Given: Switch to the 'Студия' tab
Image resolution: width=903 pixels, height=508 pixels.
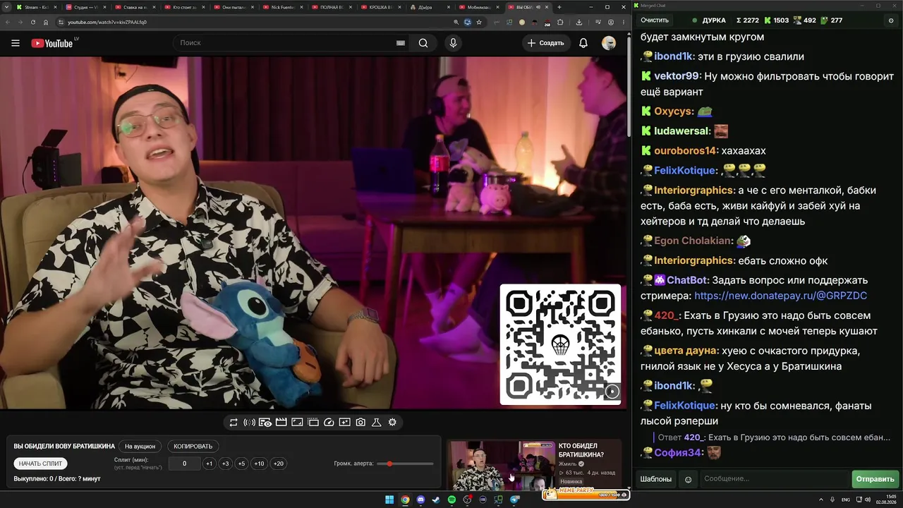Looking at the screenshot, I should point(86,7).
